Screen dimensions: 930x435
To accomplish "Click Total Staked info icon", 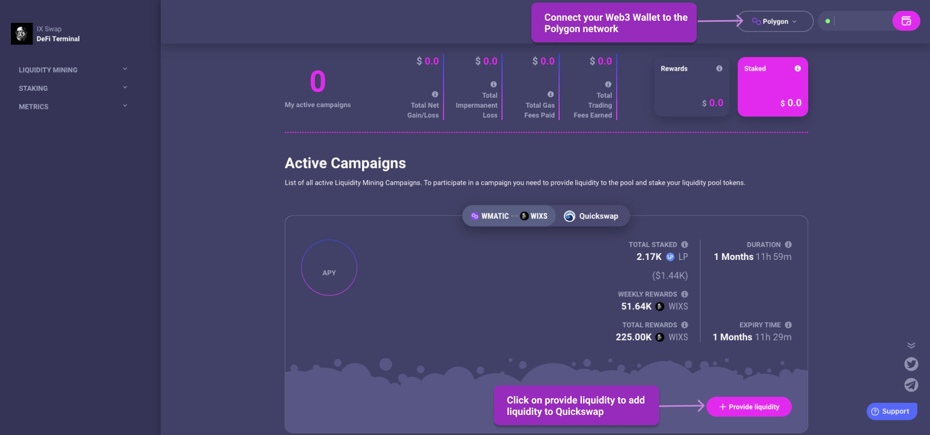I will tap(685, 245).
